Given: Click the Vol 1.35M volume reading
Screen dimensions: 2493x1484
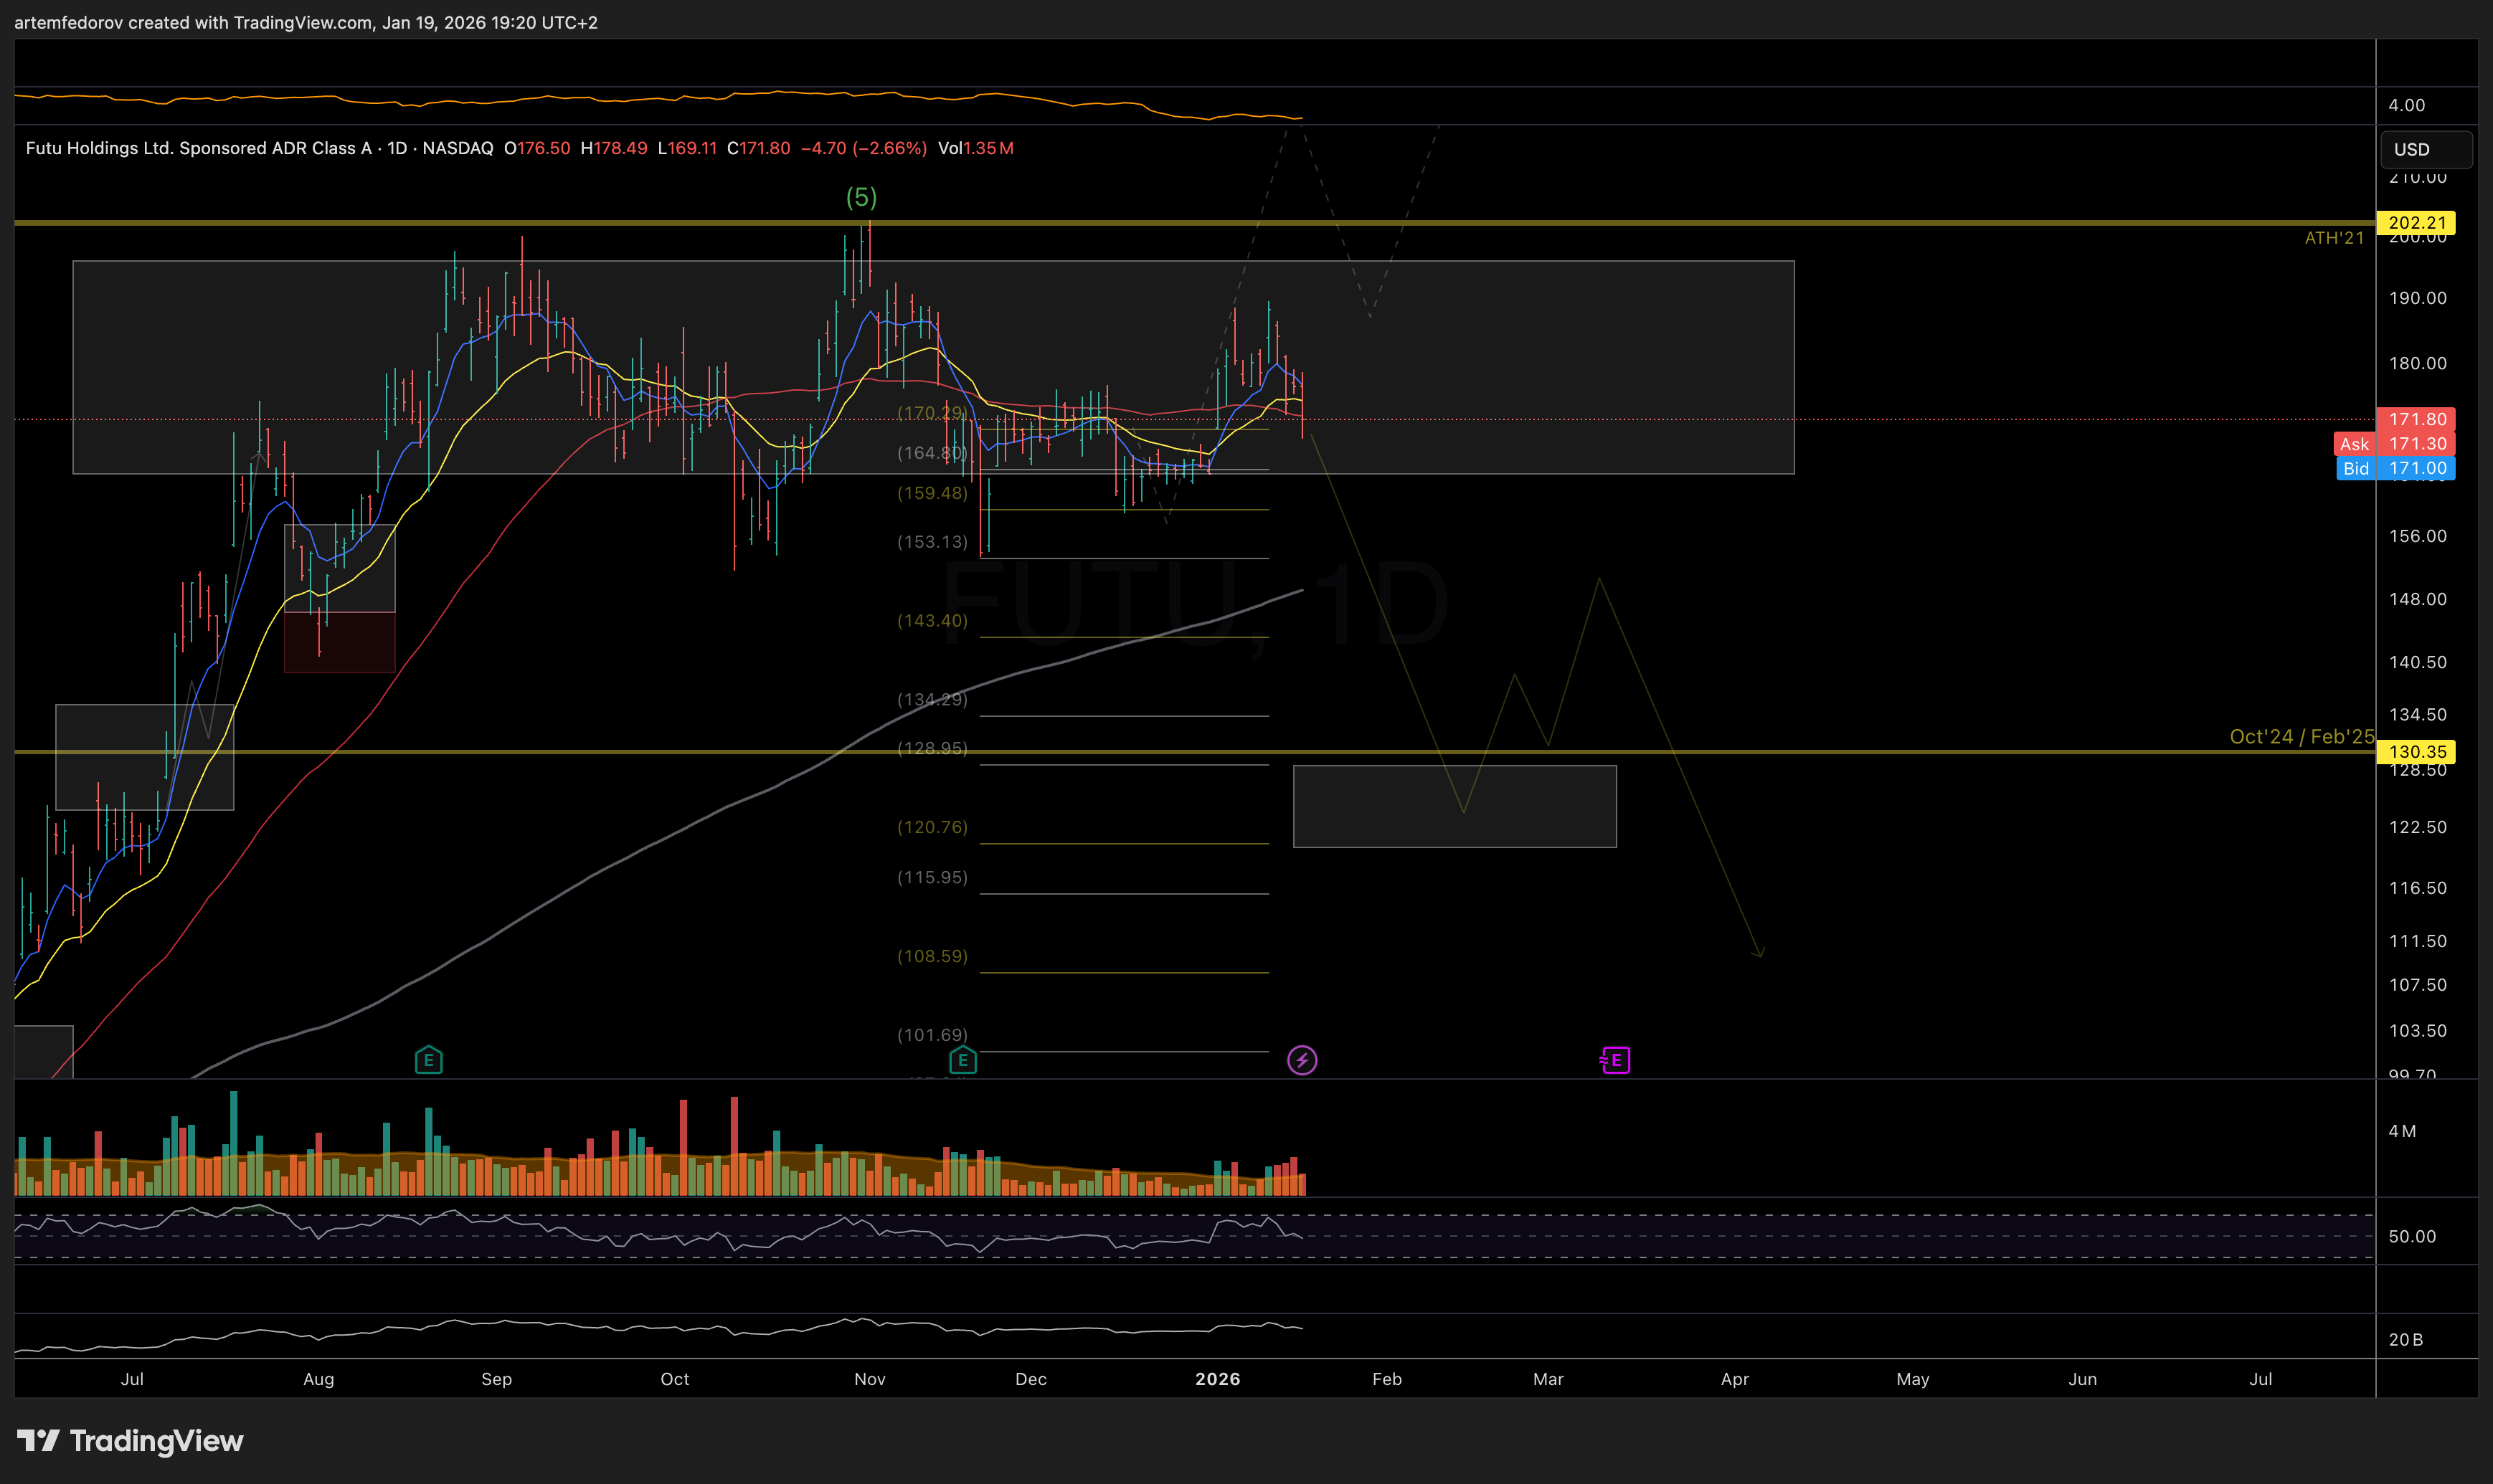Looking at the screenshot, I should coord(975,148).
